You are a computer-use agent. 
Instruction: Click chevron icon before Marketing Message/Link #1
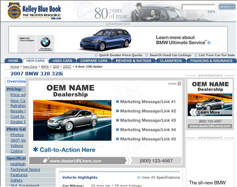[x=118, y=102]
